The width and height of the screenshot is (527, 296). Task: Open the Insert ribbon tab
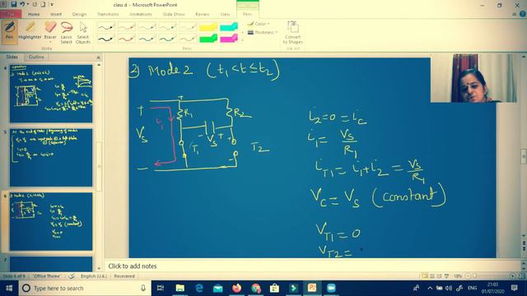(56, 14)
